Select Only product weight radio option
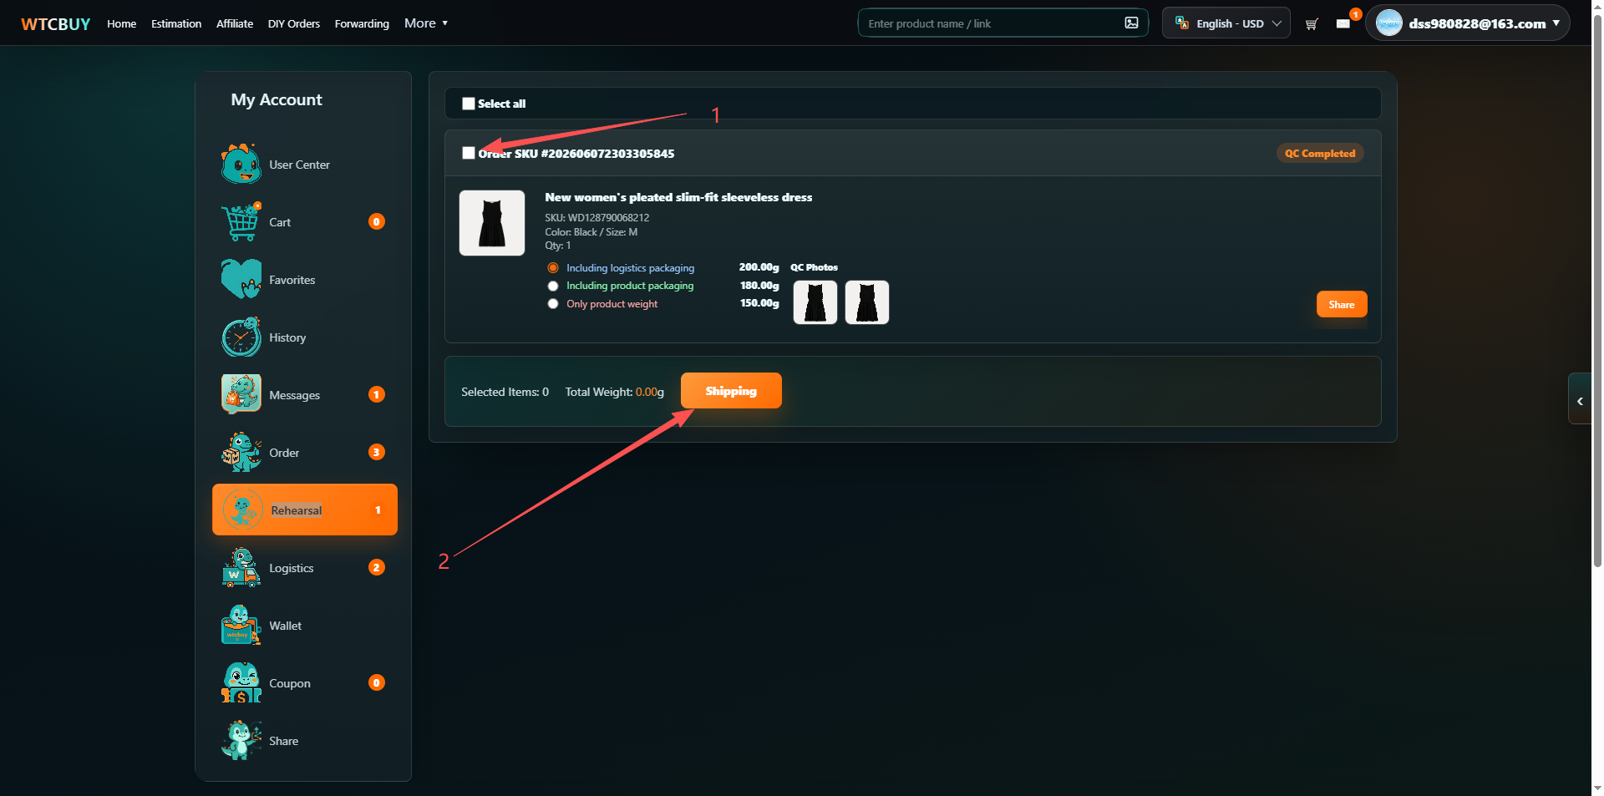The height and width of the screenshot is (796, 1604). [553, 304]
